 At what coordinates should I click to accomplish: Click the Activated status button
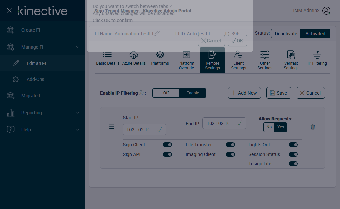tap(315, 34)
